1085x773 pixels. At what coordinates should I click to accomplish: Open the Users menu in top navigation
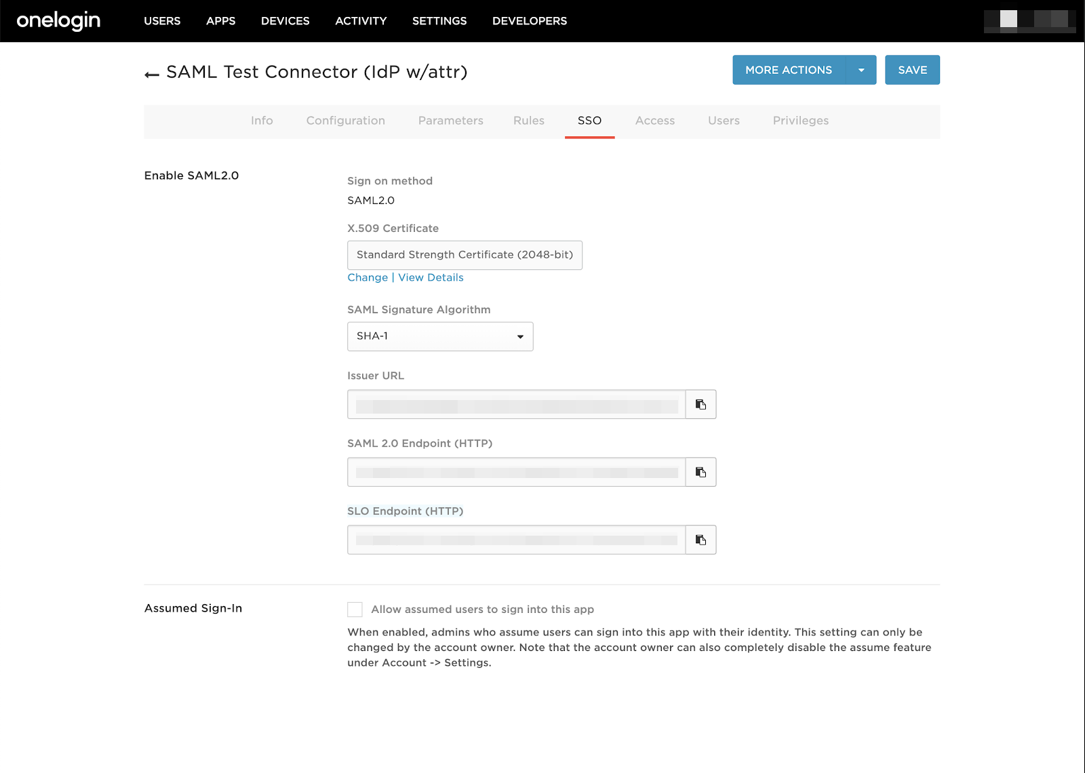click(x=162, y=21)
